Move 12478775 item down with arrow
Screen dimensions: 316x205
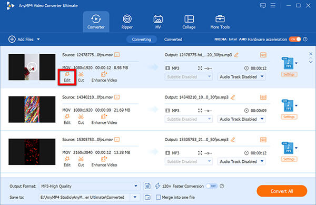coord(311,62)
